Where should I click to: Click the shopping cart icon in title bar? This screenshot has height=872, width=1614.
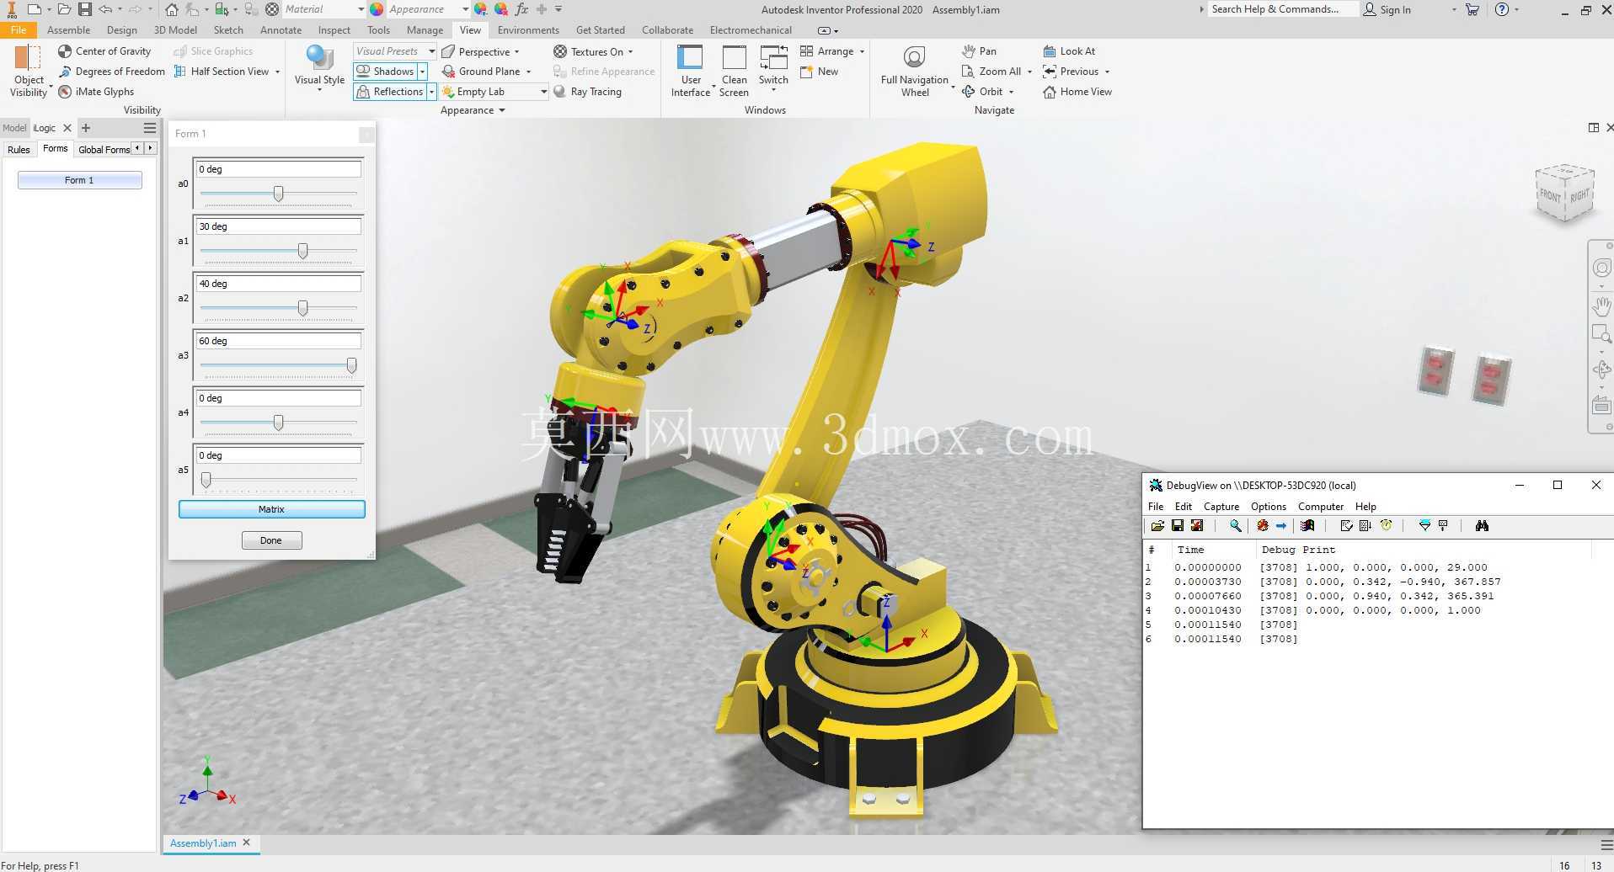coord(1472,9)
